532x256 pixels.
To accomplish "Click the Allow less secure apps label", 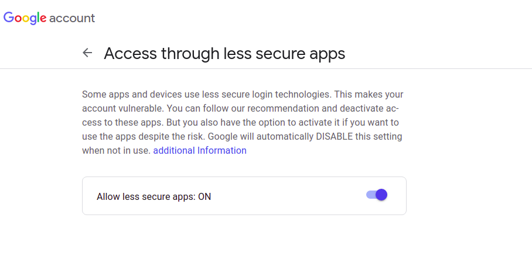I will [x=146, y=196].
